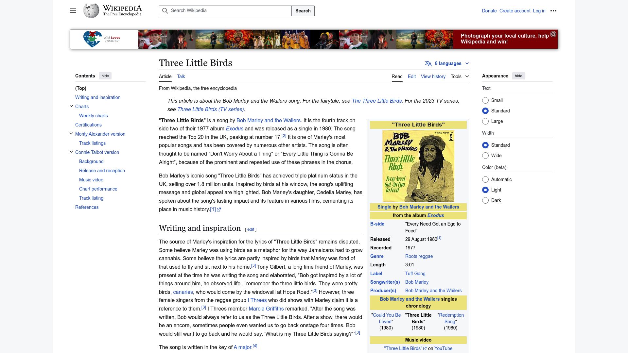Select the Read tab

(397, 76)
